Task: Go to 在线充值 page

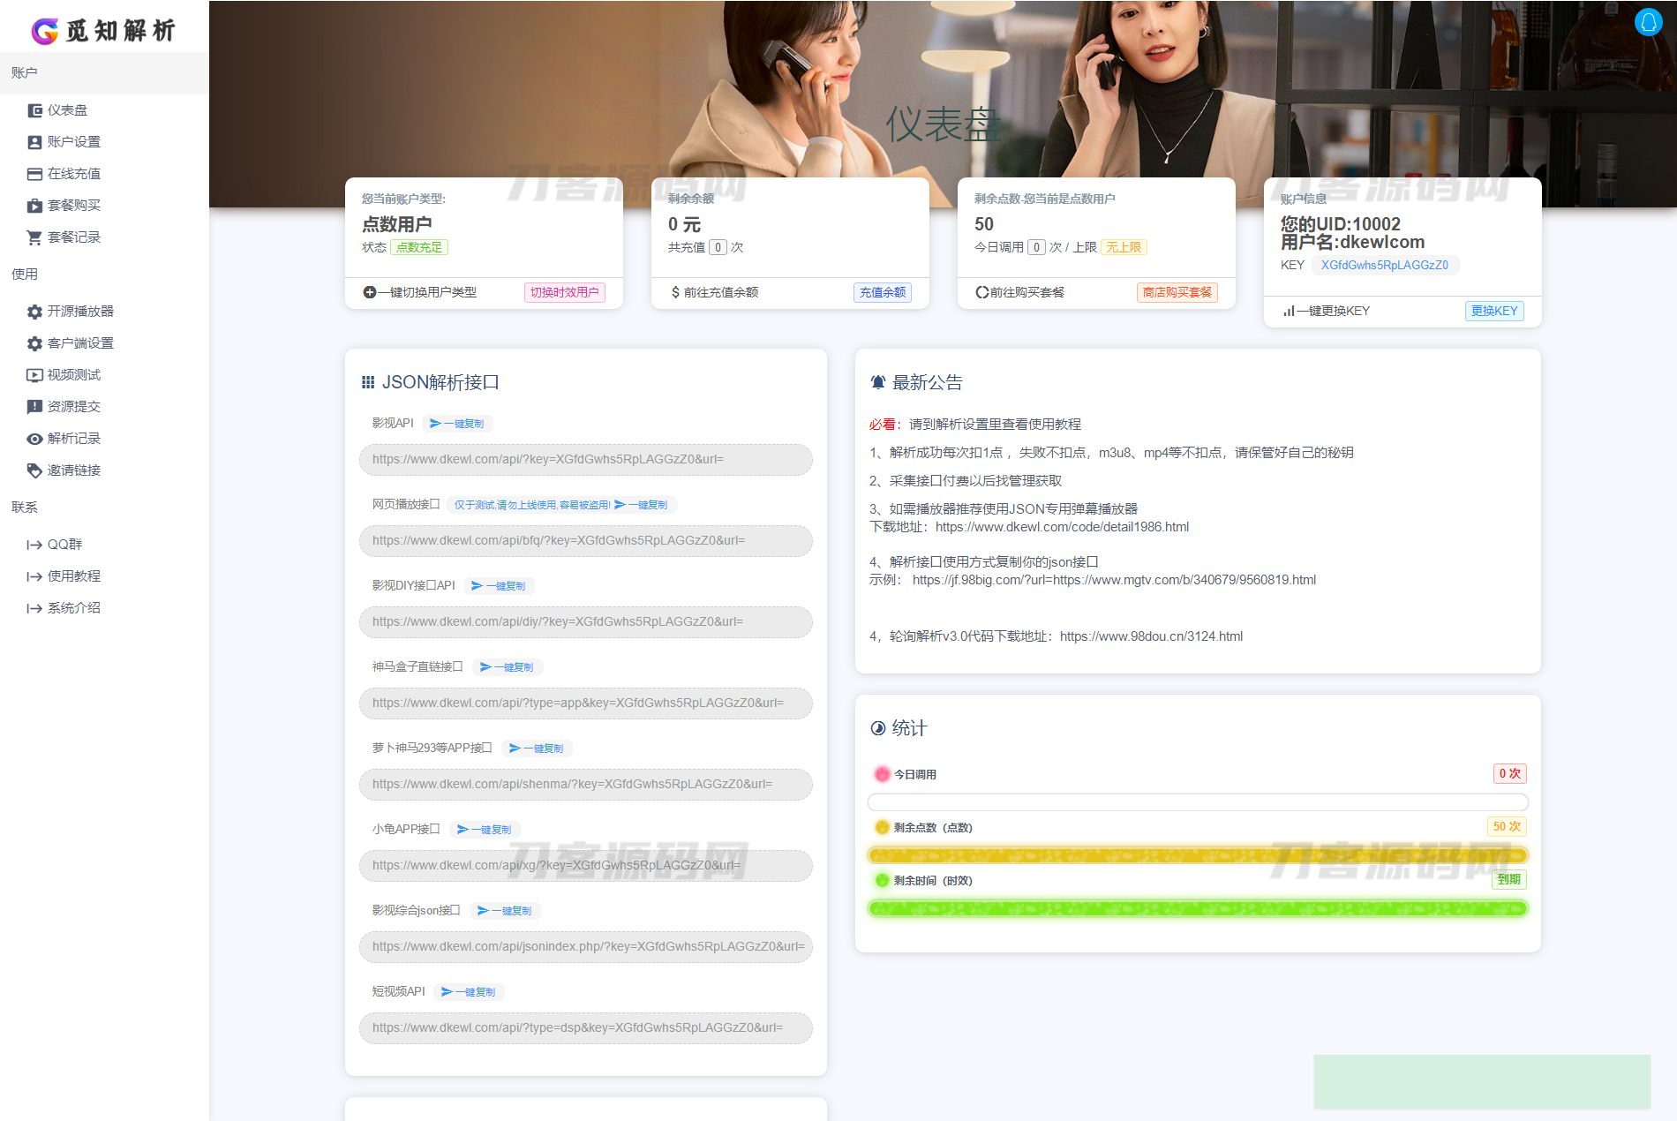Action: pyautogui.click(x=64, y=174)
